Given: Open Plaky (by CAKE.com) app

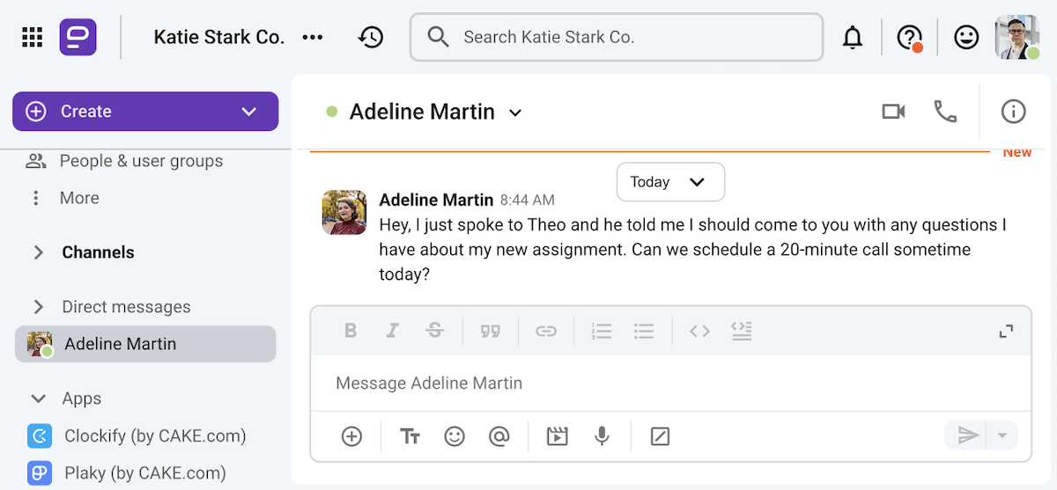Looking at the screenshot, I should (x=125, y=473).
